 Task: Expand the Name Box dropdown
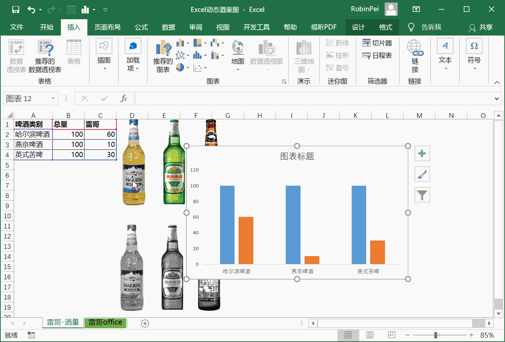pyautogui.click(x=53, y=99)
